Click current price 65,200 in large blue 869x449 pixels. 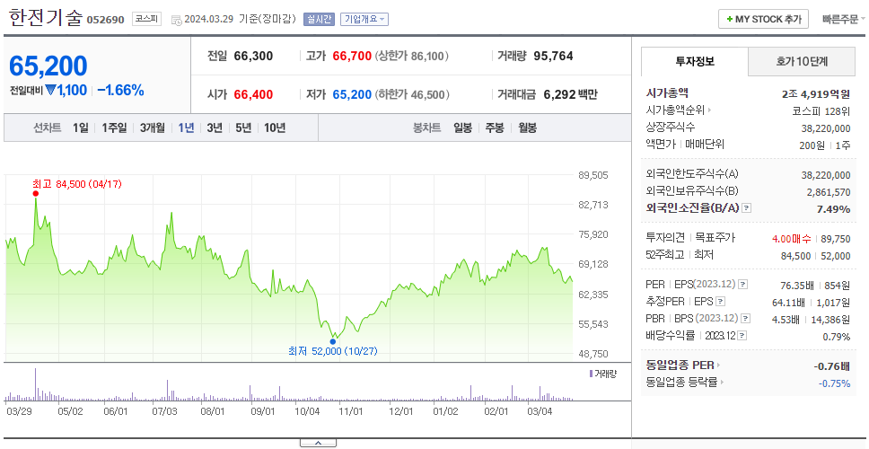point(48,66)
